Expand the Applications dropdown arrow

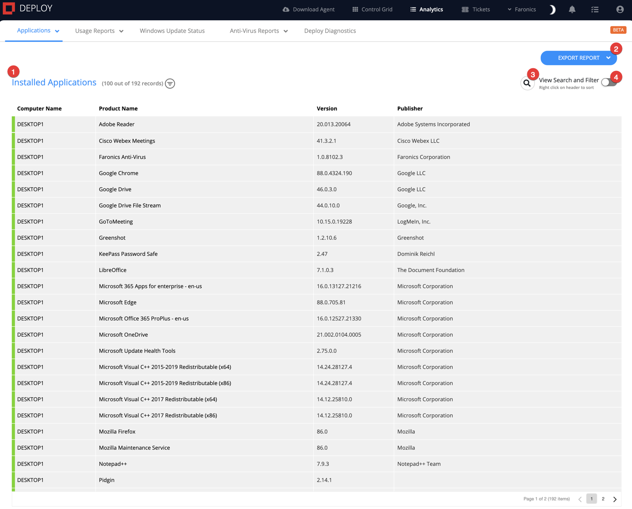point(57,31)
